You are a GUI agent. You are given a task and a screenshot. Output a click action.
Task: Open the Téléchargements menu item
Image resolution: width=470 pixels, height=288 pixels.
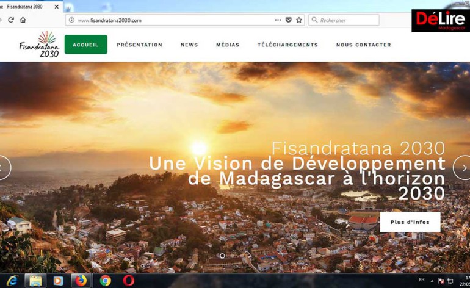pos(287,45)
